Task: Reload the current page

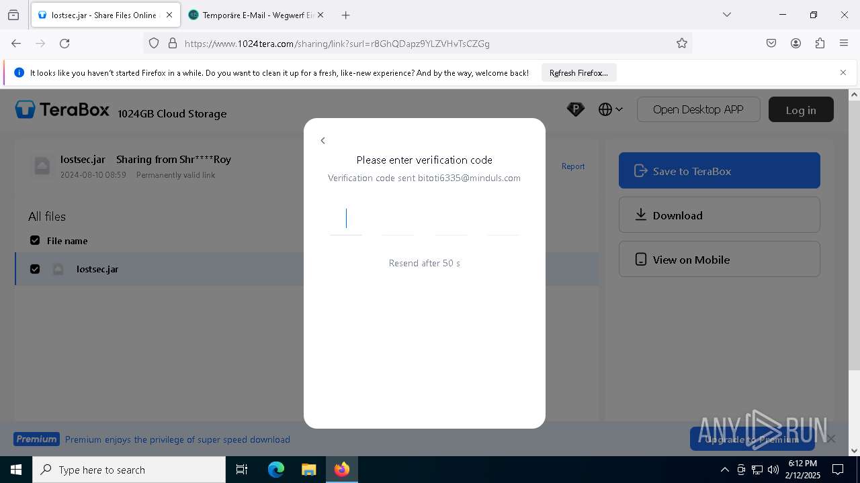Action: [x=64, y=43]
